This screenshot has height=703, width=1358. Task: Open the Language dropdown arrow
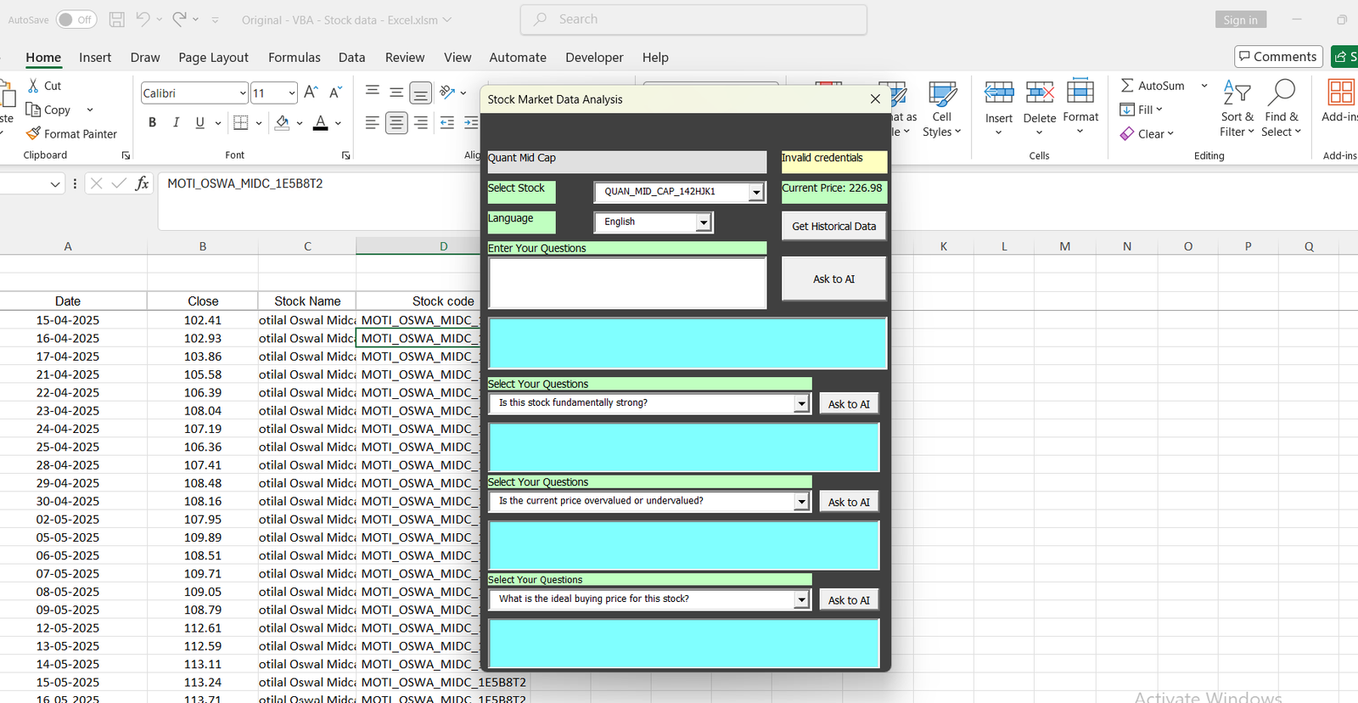pyautogui.click(x=703, y=222)
